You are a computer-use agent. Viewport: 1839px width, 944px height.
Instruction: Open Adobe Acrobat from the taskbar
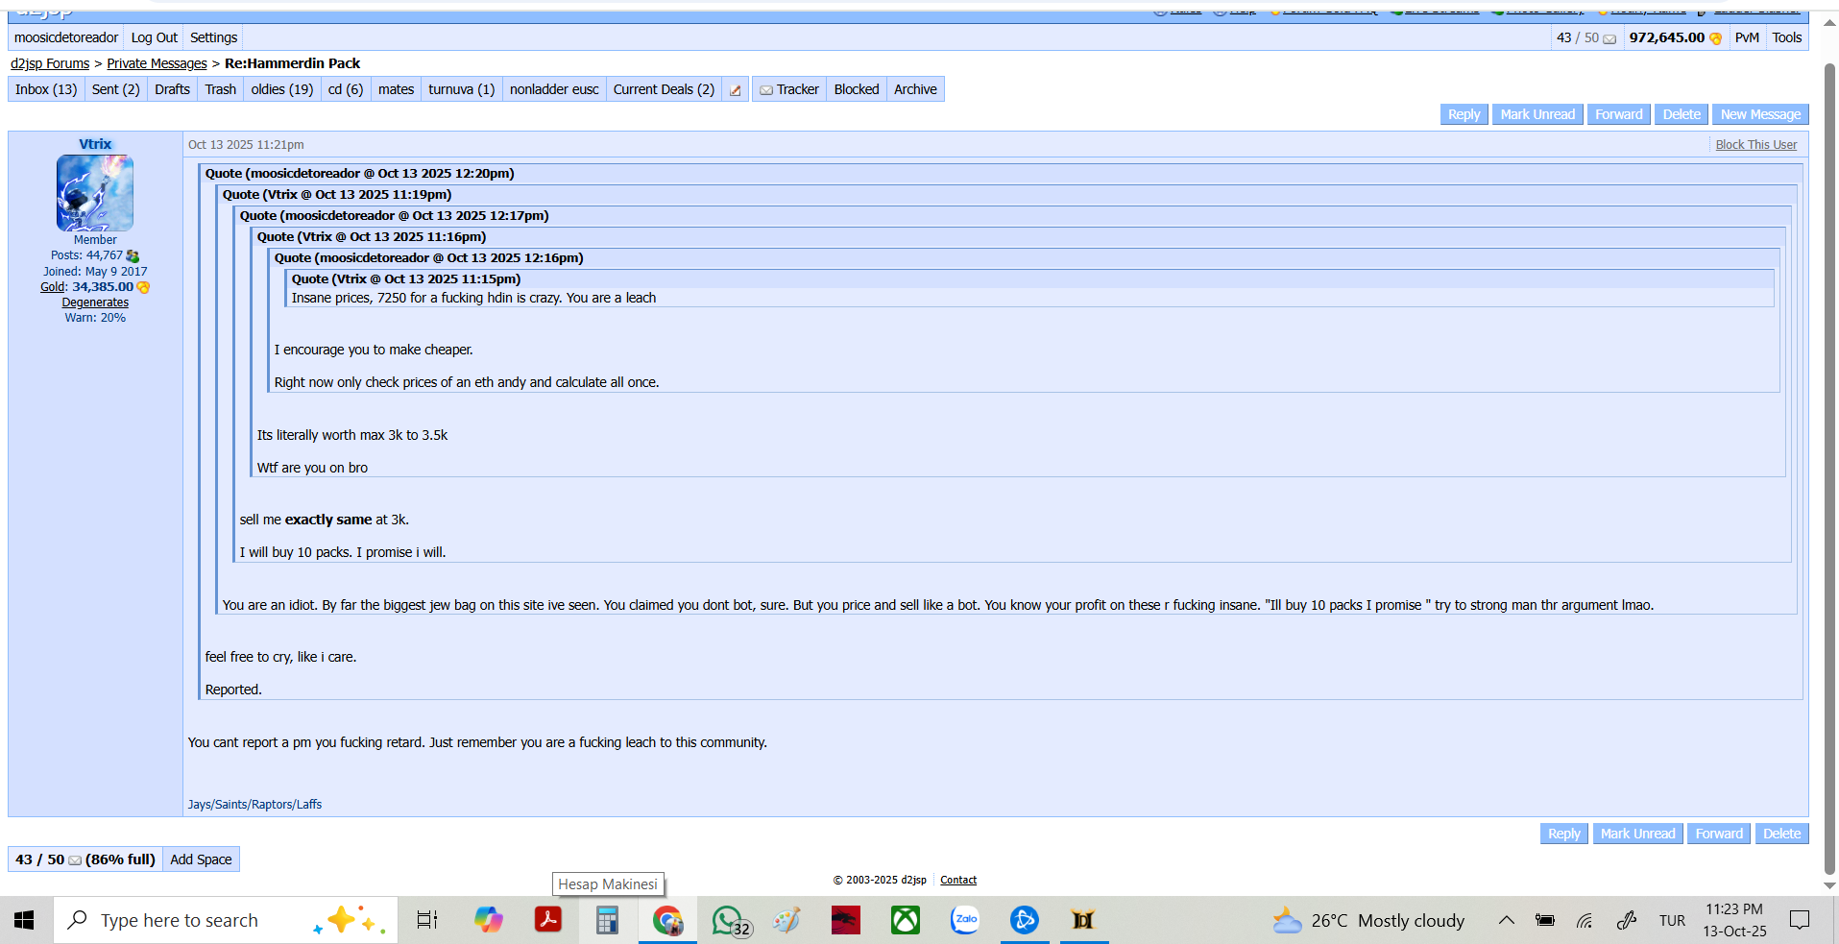click(548, 920)
